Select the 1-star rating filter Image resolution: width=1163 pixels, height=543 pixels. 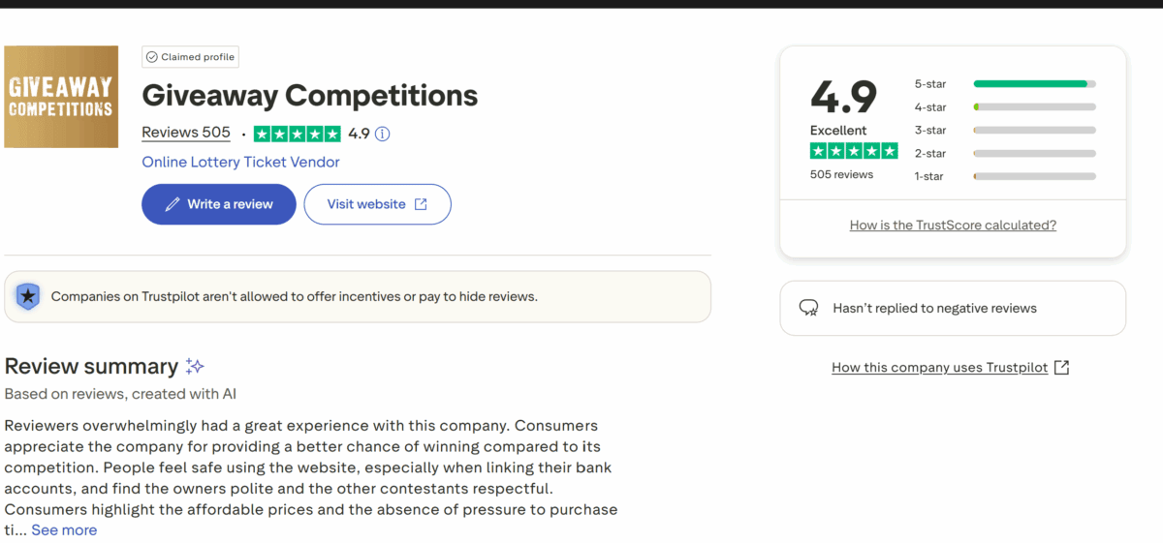pos(1004,176)
